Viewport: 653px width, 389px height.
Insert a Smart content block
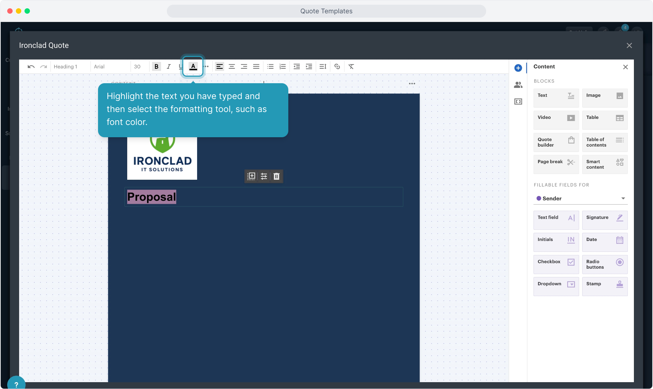pyautogui.click(x=605, y=164)
